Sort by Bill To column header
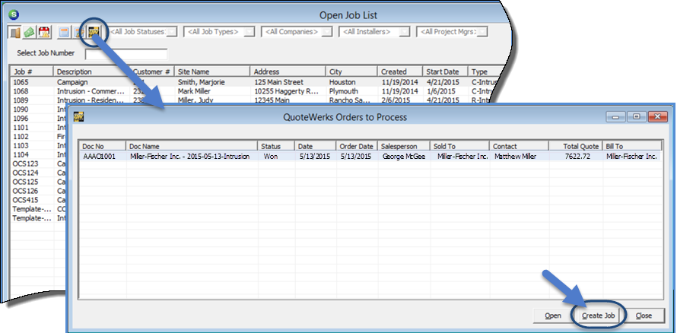Screen dimensions: 677x333 coord(632,146)
